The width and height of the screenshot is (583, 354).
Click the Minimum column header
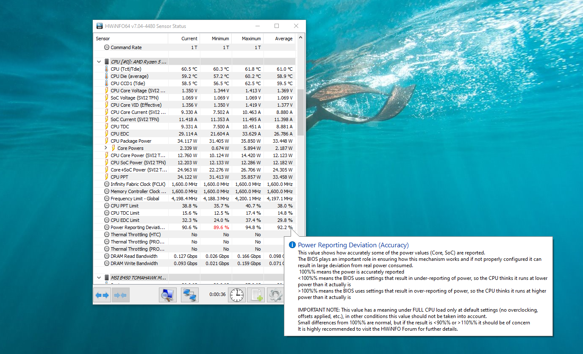(216, 39)
